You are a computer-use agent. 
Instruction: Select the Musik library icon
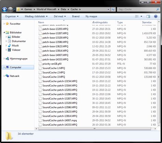click(x=10, y=45)
